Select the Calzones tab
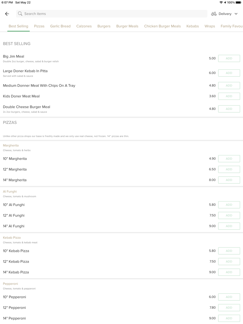This screenshot has width=243, height=324. coord(84,26)
